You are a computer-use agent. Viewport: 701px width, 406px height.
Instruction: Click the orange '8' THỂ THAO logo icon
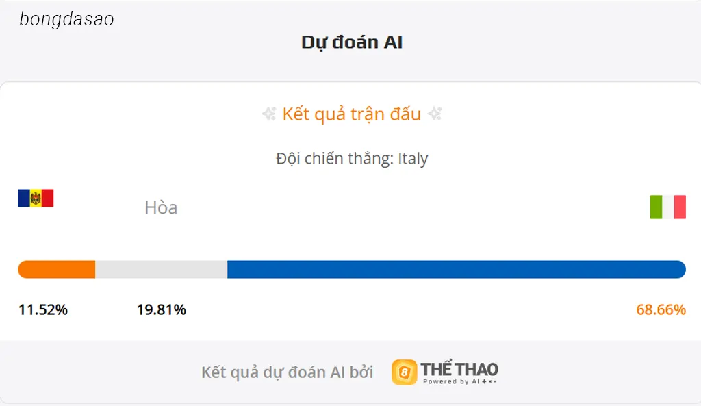point(404,370)
